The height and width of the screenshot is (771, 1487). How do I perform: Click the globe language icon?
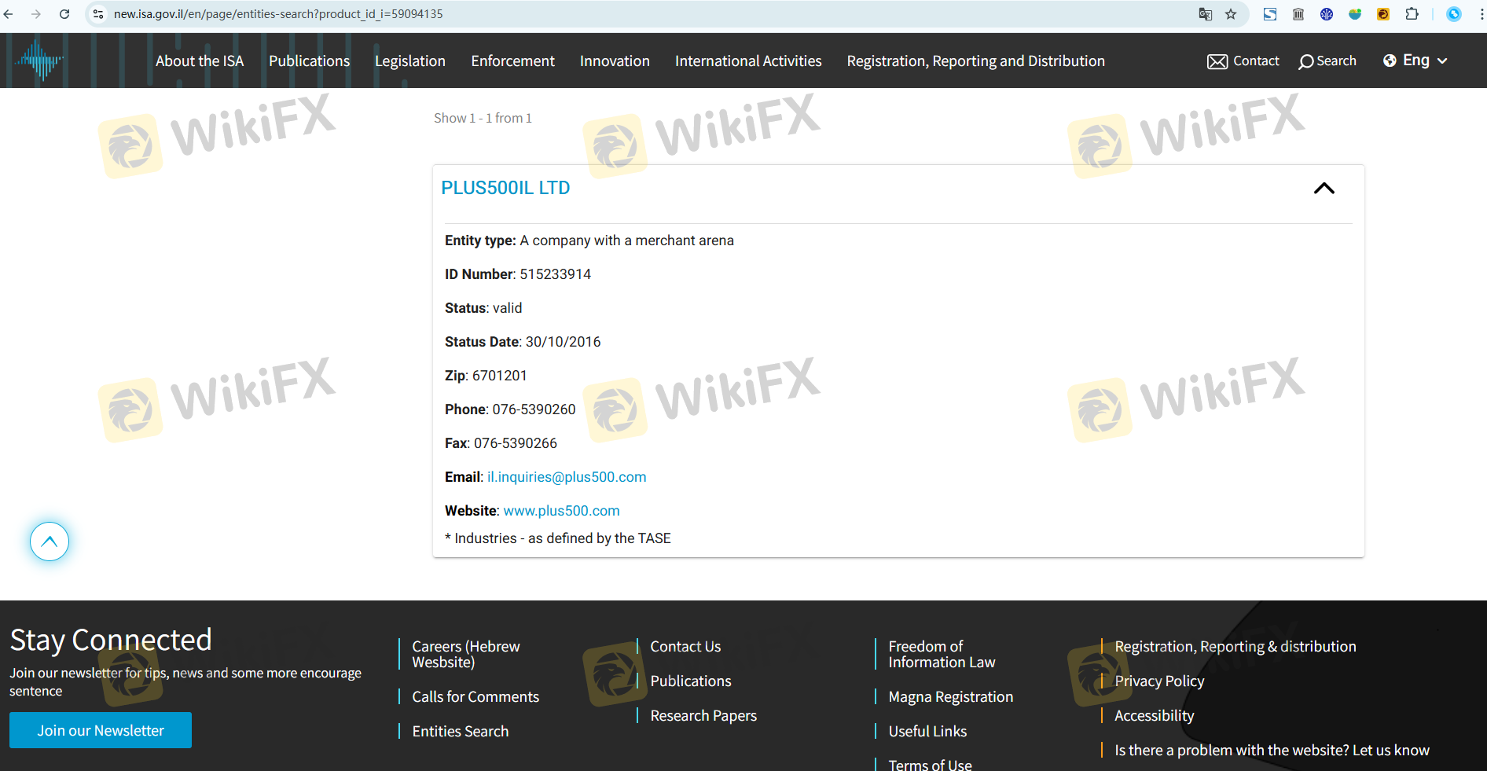[1390, 61]
